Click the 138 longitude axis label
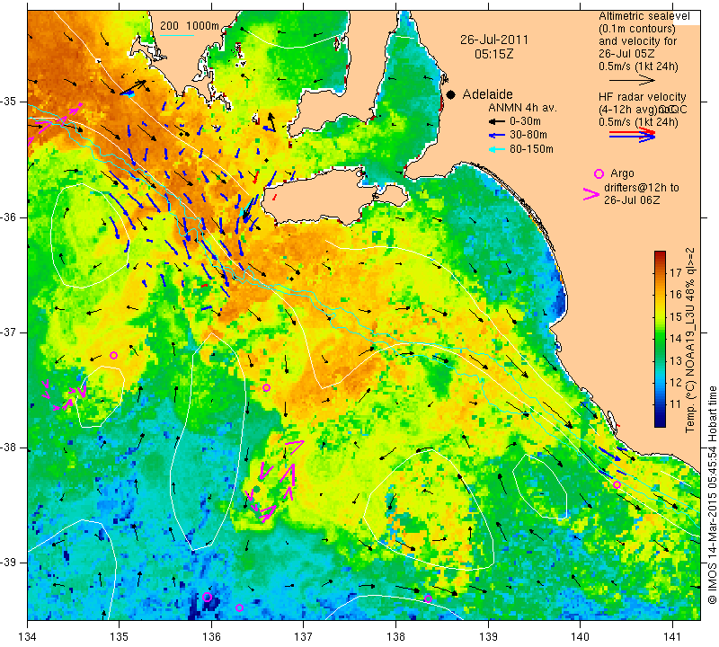Screen dimensions: 719x647 395,637
